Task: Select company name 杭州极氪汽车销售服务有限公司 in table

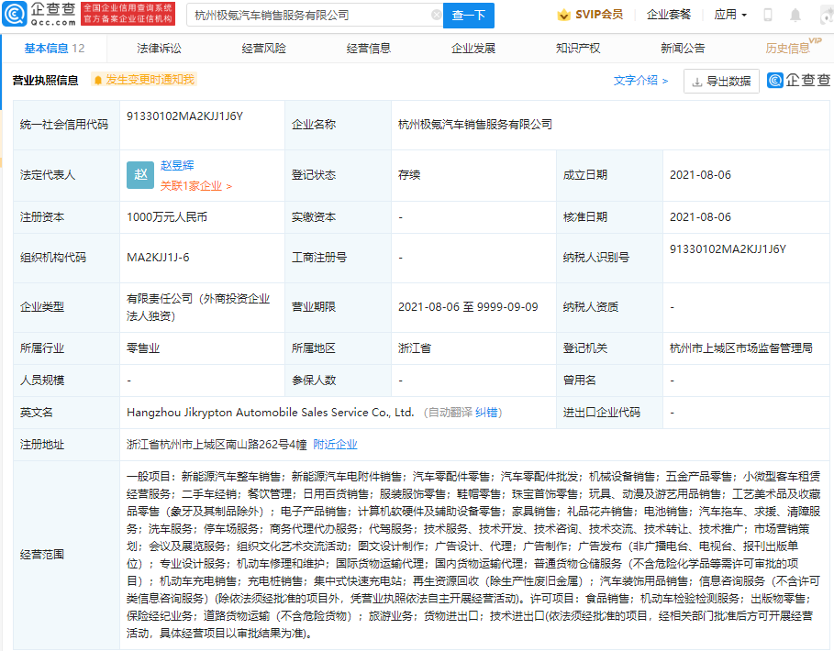Action: pos(475,125)
